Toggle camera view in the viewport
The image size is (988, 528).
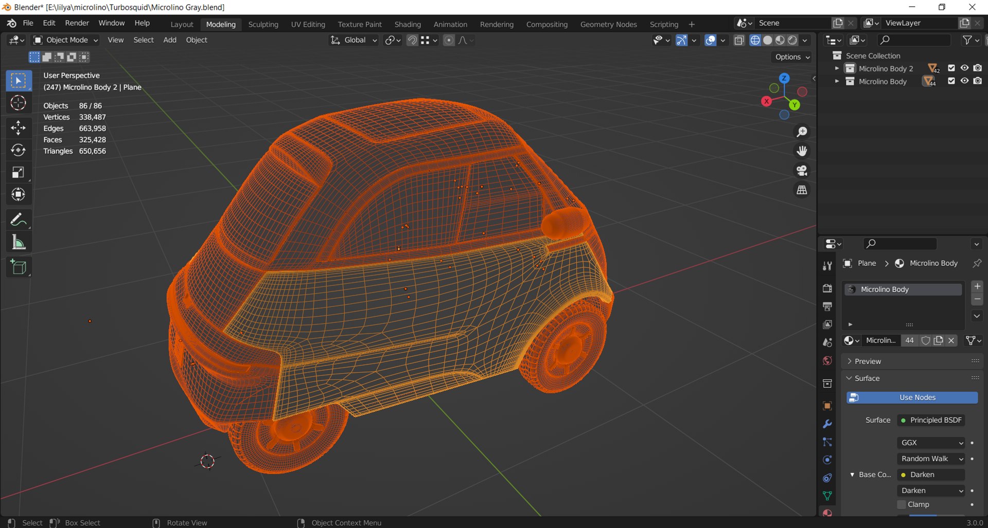click(x=802, y=171)
